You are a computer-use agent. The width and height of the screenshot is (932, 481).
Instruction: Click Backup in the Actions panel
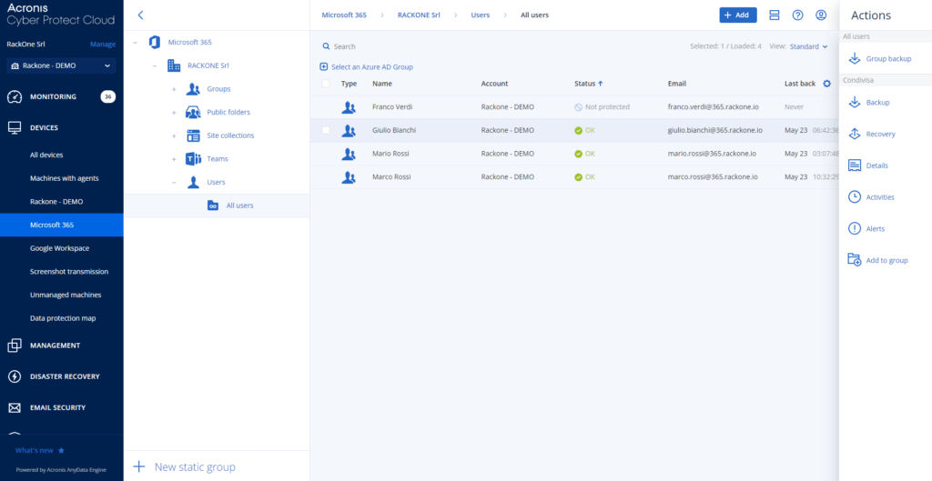coord(878,103)
